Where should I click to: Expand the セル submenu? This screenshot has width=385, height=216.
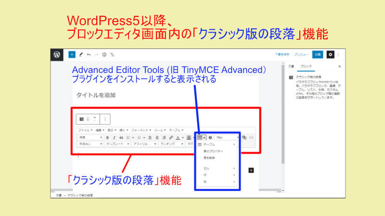click(217, 168)
